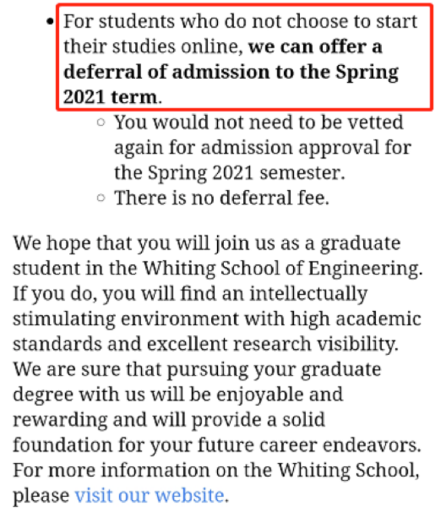Click the black bullet before 'For students'
Image resolution: width=435 pixels, height=523 pixels.
pos(50,22)
